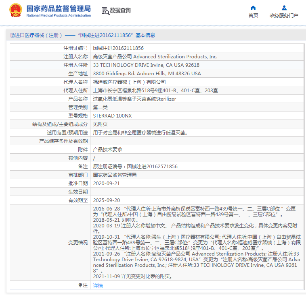Open the 数据查询 data search icon

click(x=105, y=11)
